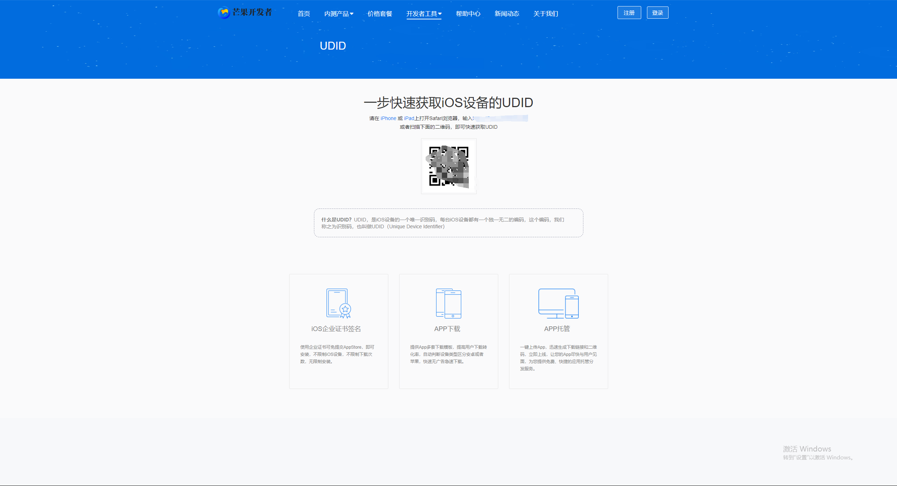
Task: Click the iOS企业证书签名 certificate icon
Action: (338, 303)
